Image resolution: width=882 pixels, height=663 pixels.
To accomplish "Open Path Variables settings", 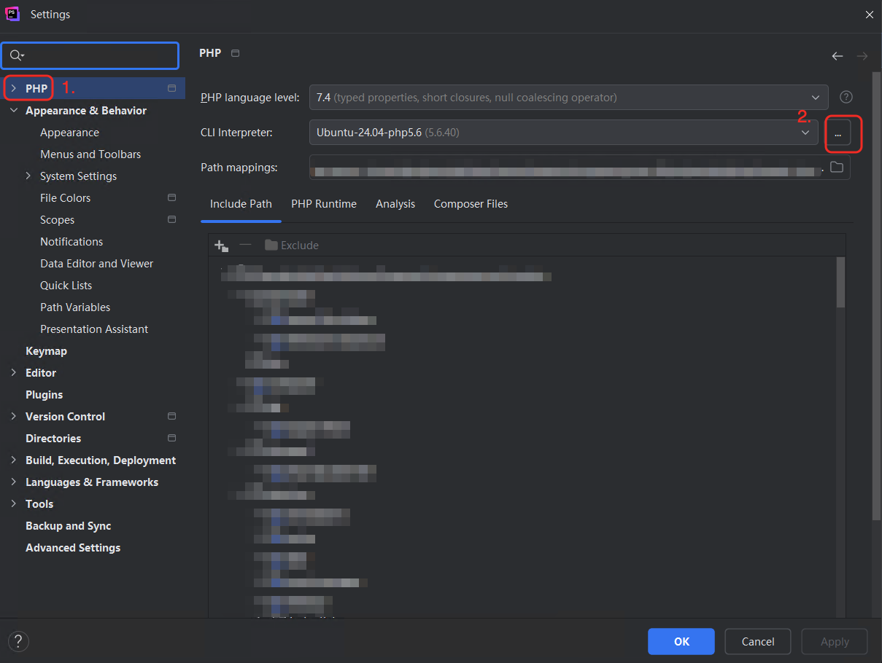I will point(75,307).
